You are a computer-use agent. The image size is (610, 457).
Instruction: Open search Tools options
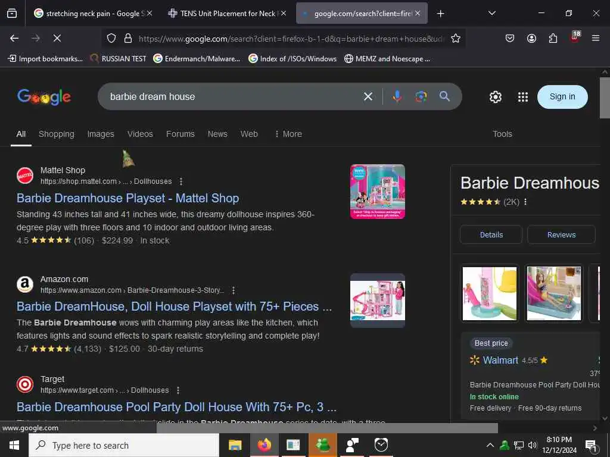tap(502, 134)
